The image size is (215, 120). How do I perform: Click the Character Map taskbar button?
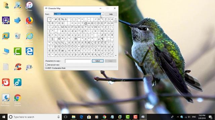coord(143,117)
